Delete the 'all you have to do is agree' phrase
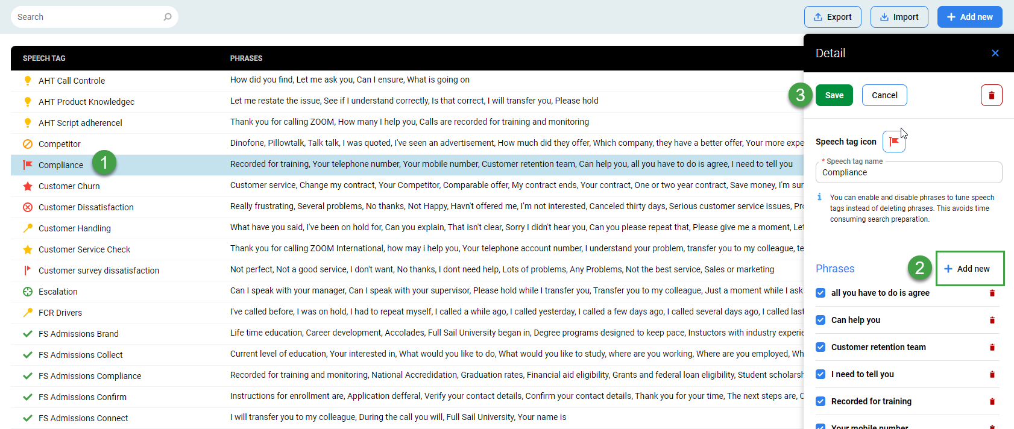 992,293
